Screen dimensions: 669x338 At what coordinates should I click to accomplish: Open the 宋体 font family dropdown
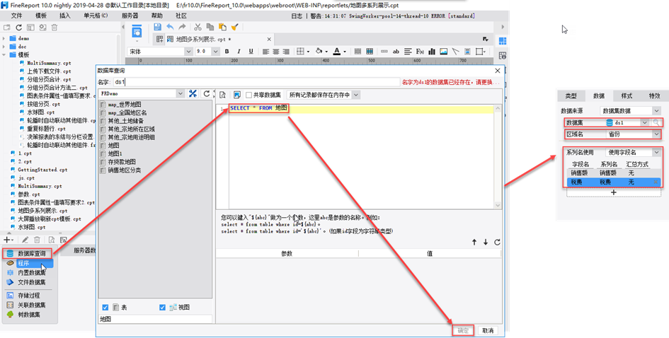coord(188,51)
